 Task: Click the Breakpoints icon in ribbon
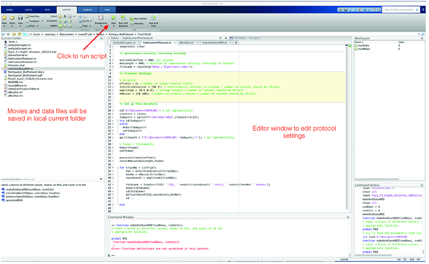click(x=101, y=18)
